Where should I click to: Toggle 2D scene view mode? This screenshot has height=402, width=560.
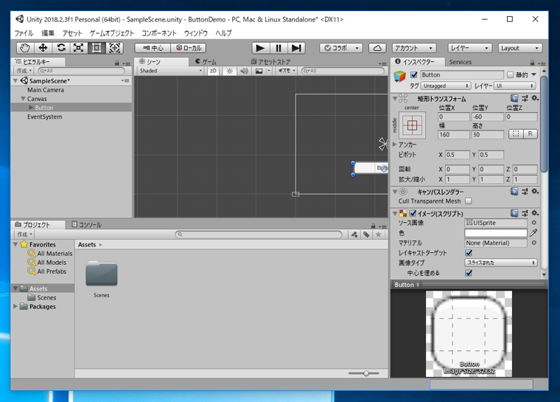click(x=213, y=71)
